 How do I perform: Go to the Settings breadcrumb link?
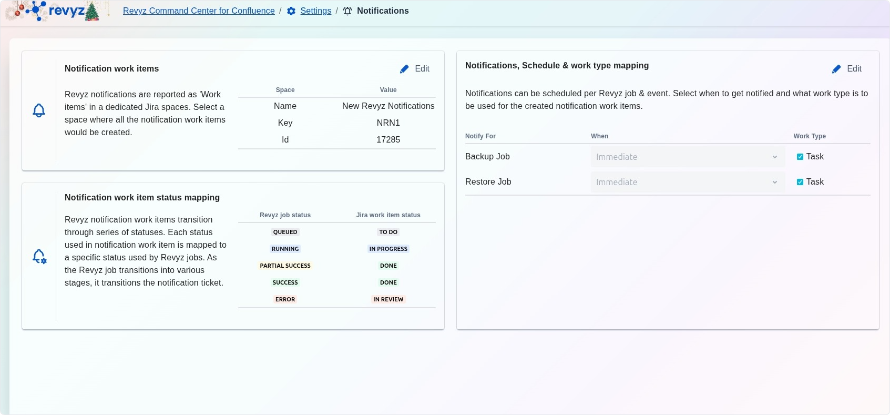click(315, 11)
